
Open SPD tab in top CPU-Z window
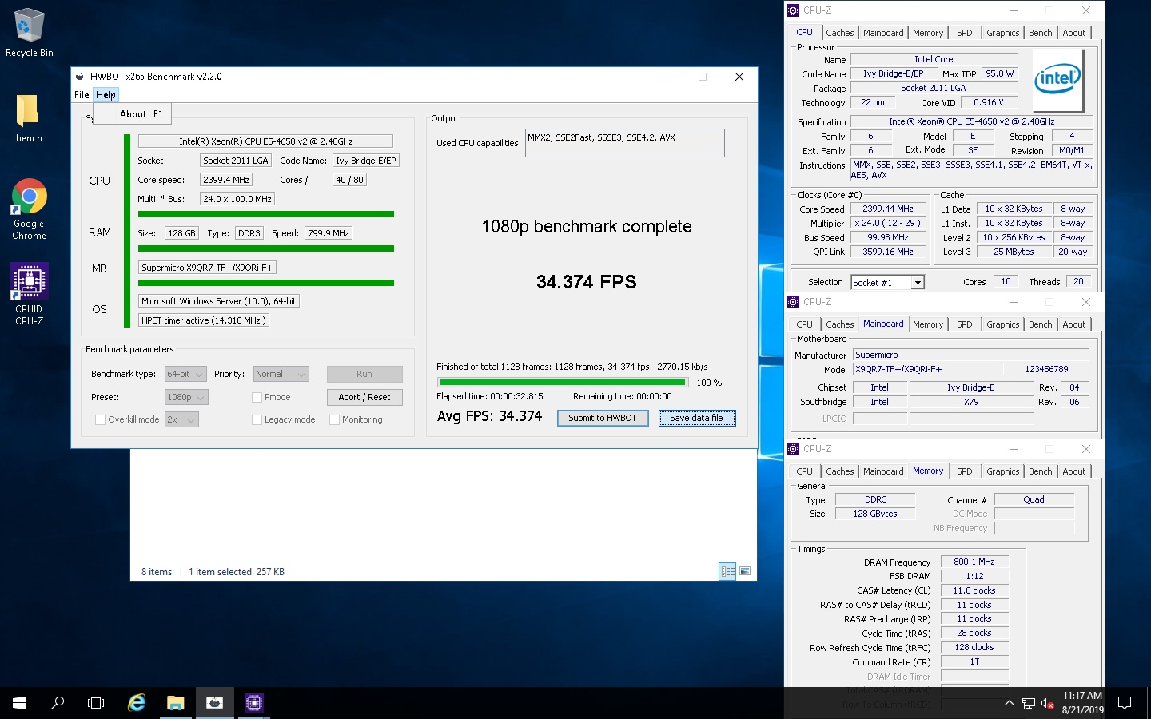[x=965, y=33]
